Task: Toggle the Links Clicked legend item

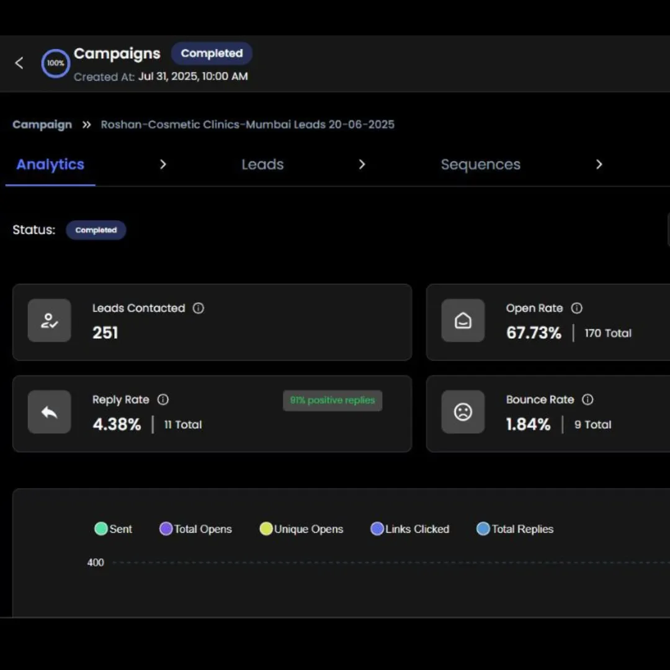Action: click(x=410, y=529)
